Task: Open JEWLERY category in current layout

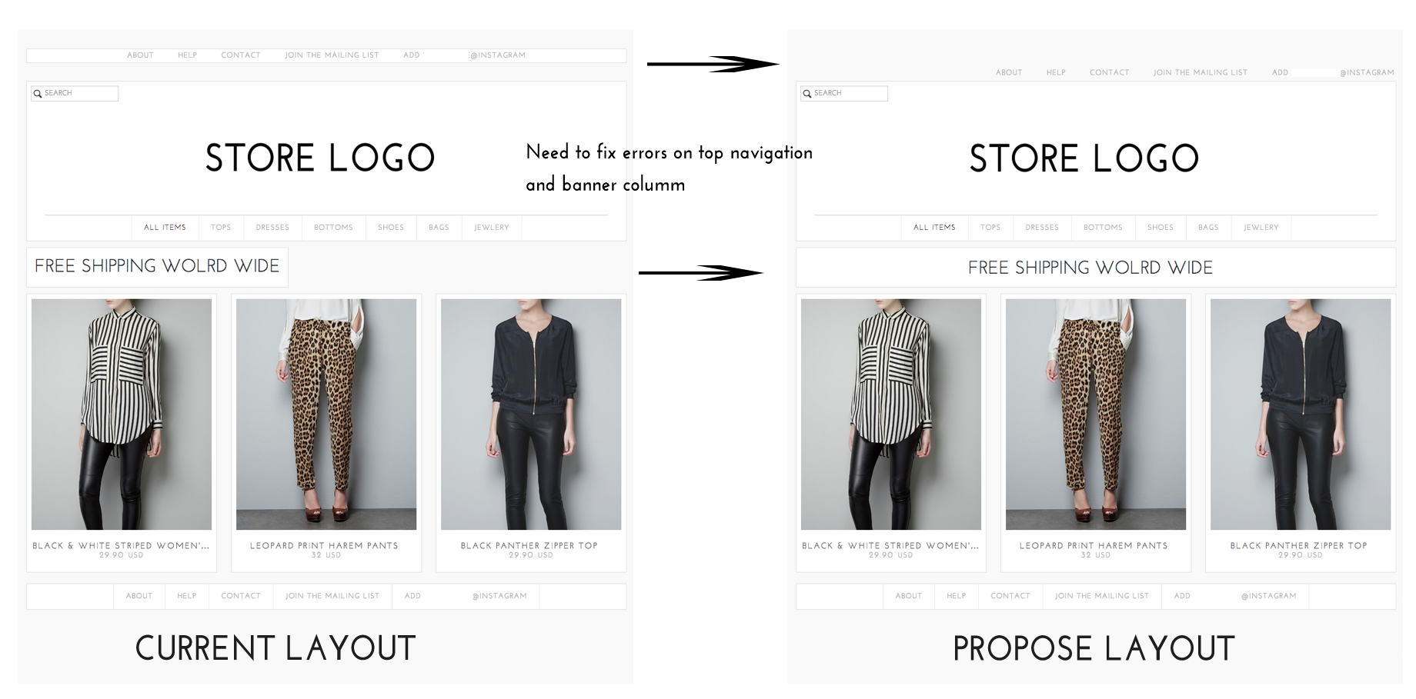Action: click(491, 228)
